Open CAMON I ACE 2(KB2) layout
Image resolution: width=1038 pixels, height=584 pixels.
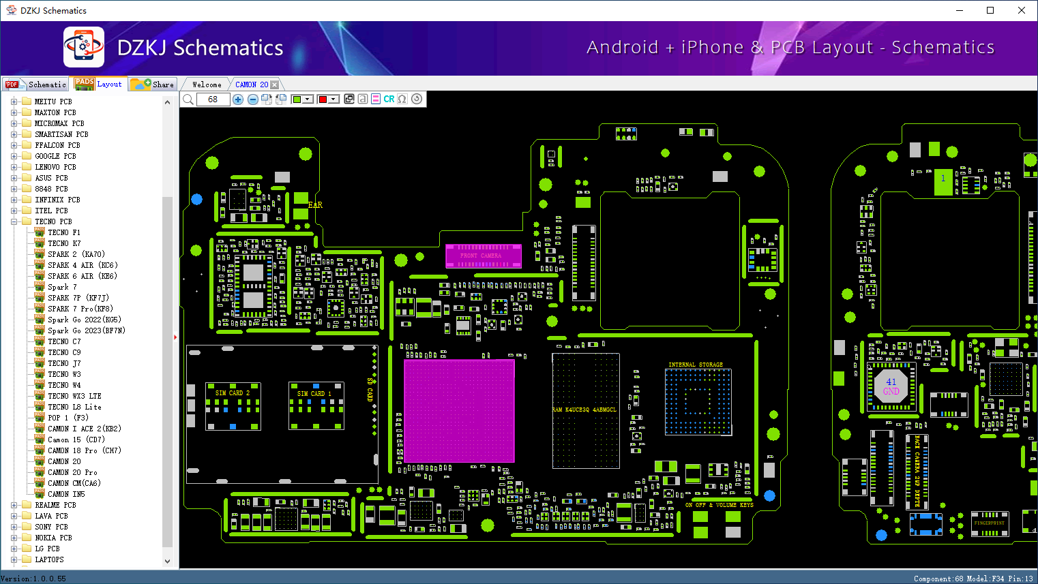point(85,429)
